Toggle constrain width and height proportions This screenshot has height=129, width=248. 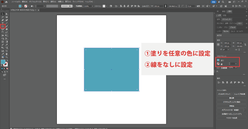(x=245, y=45)
